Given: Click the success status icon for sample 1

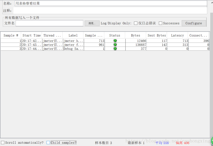Looking at the screenshot, I should [115, 41].
